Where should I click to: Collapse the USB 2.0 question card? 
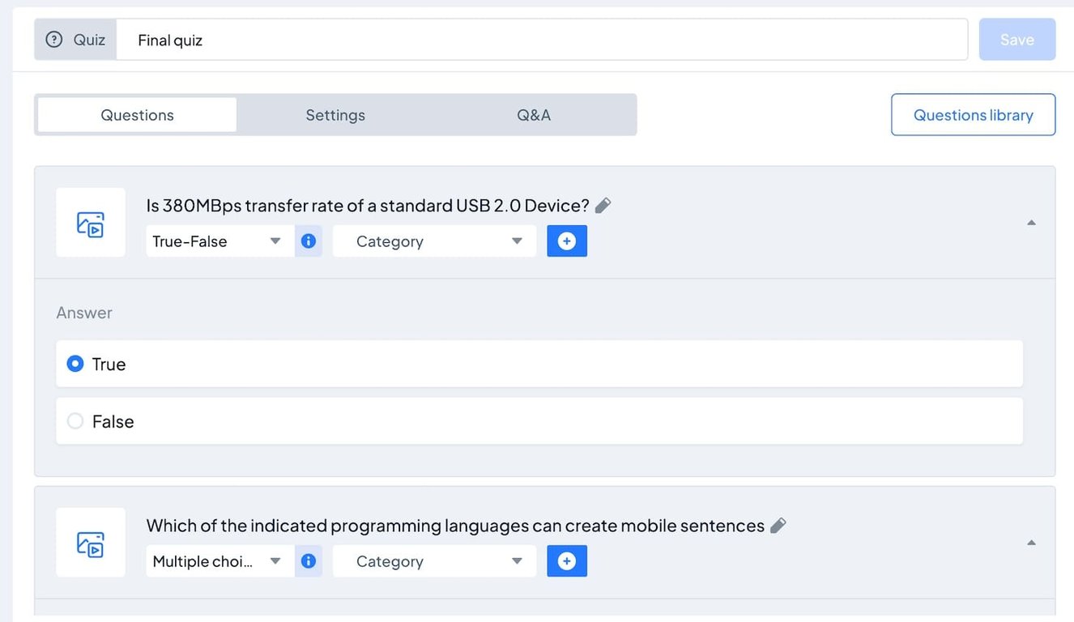pos(1031,222)
